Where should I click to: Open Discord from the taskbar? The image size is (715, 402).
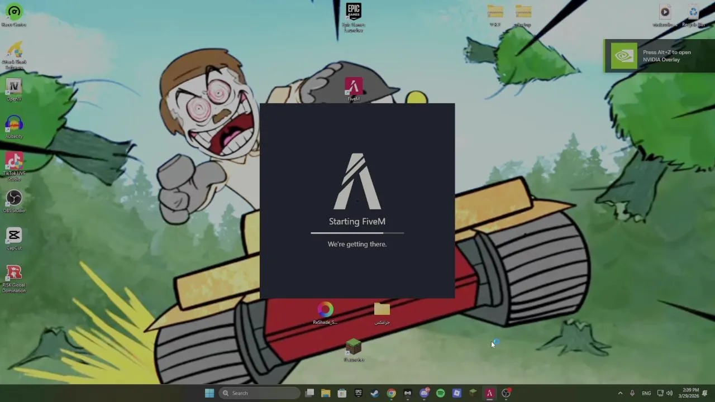424,393
